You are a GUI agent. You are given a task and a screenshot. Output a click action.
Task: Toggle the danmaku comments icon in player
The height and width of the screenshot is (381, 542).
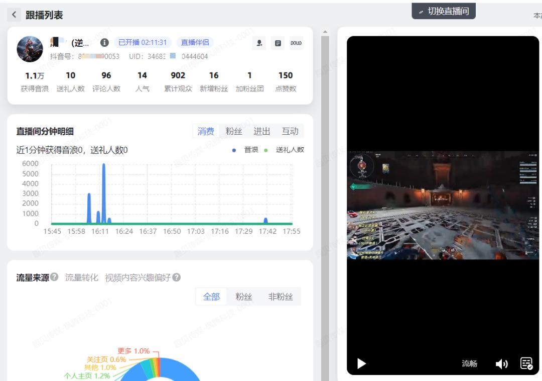526,363
